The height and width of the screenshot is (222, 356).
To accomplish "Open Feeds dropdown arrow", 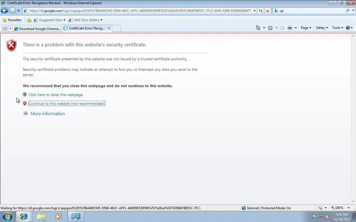I will pos(276,28).
